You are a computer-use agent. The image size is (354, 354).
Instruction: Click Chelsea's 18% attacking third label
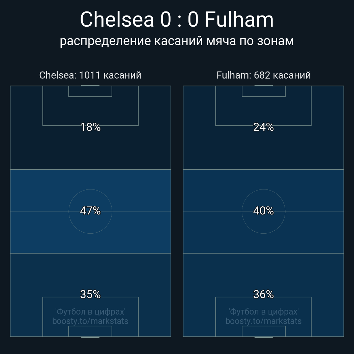pyautogui.click(x=90, y=127)
